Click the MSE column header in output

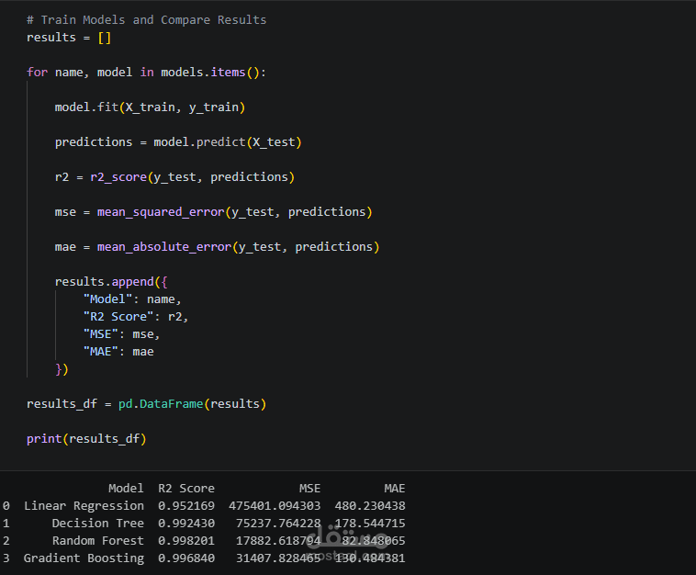coord(309,488)
